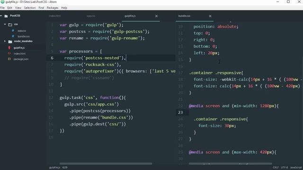The width and height of the screenshot is (303, 170).
Task: Click the bundle.css pane horizontal scrollbar
Action: [x=231, y=164]
